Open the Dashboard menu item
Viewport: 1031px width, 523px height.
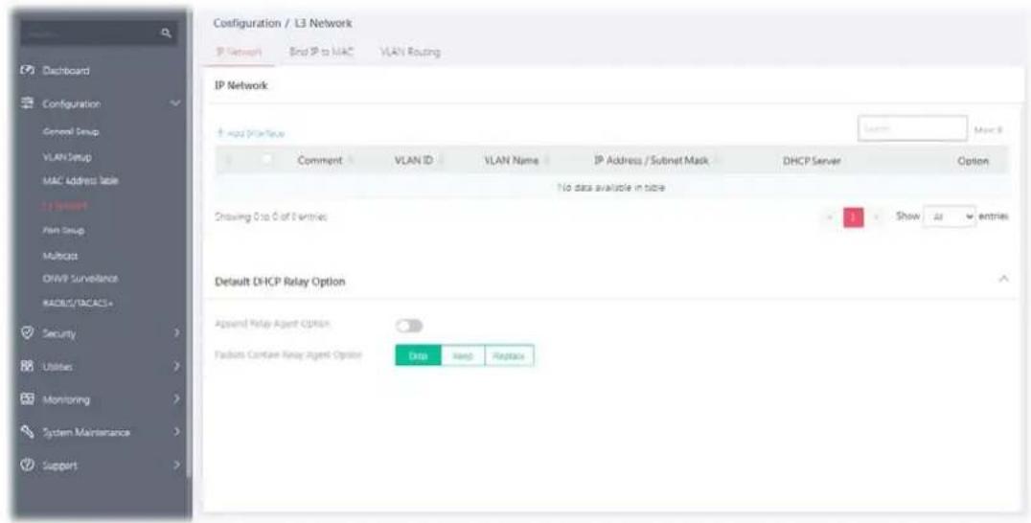pyautogui.click(x=66, y=70)
